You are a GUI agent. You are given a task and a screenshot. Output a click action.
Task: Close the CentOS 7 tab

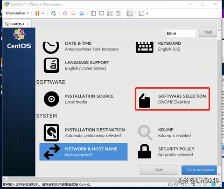pyautogui.click(x=28, y=24)
